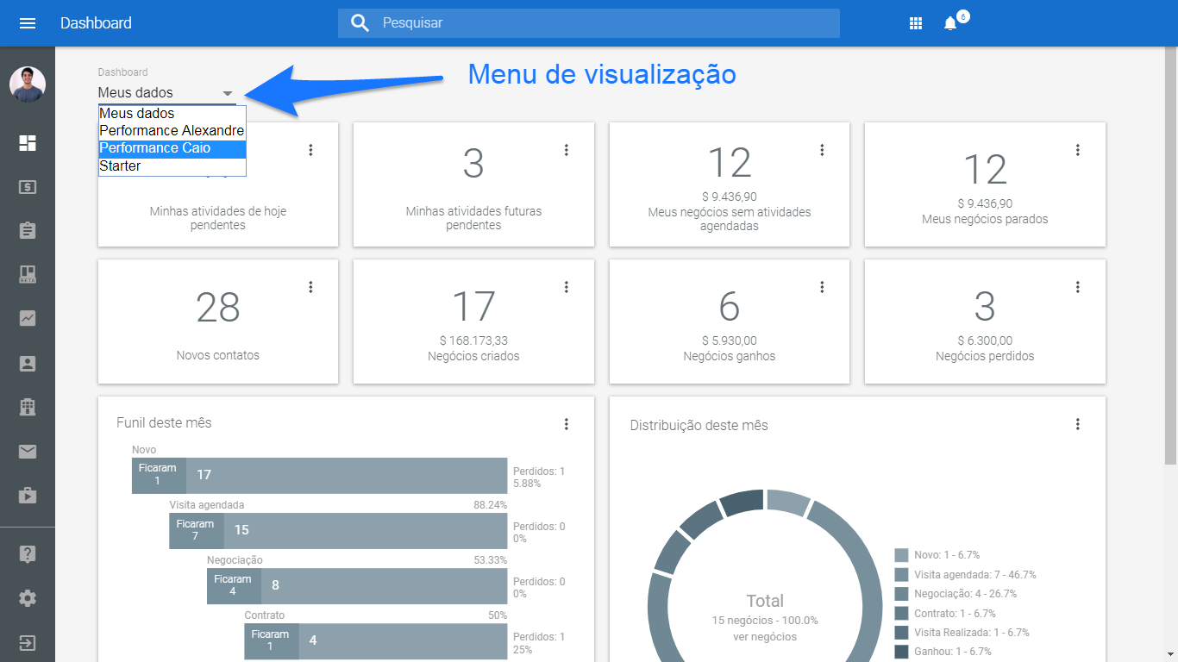Open options for Negócios perdidos card
This screenshot has height=662, width=1178.
point(1078,287)
